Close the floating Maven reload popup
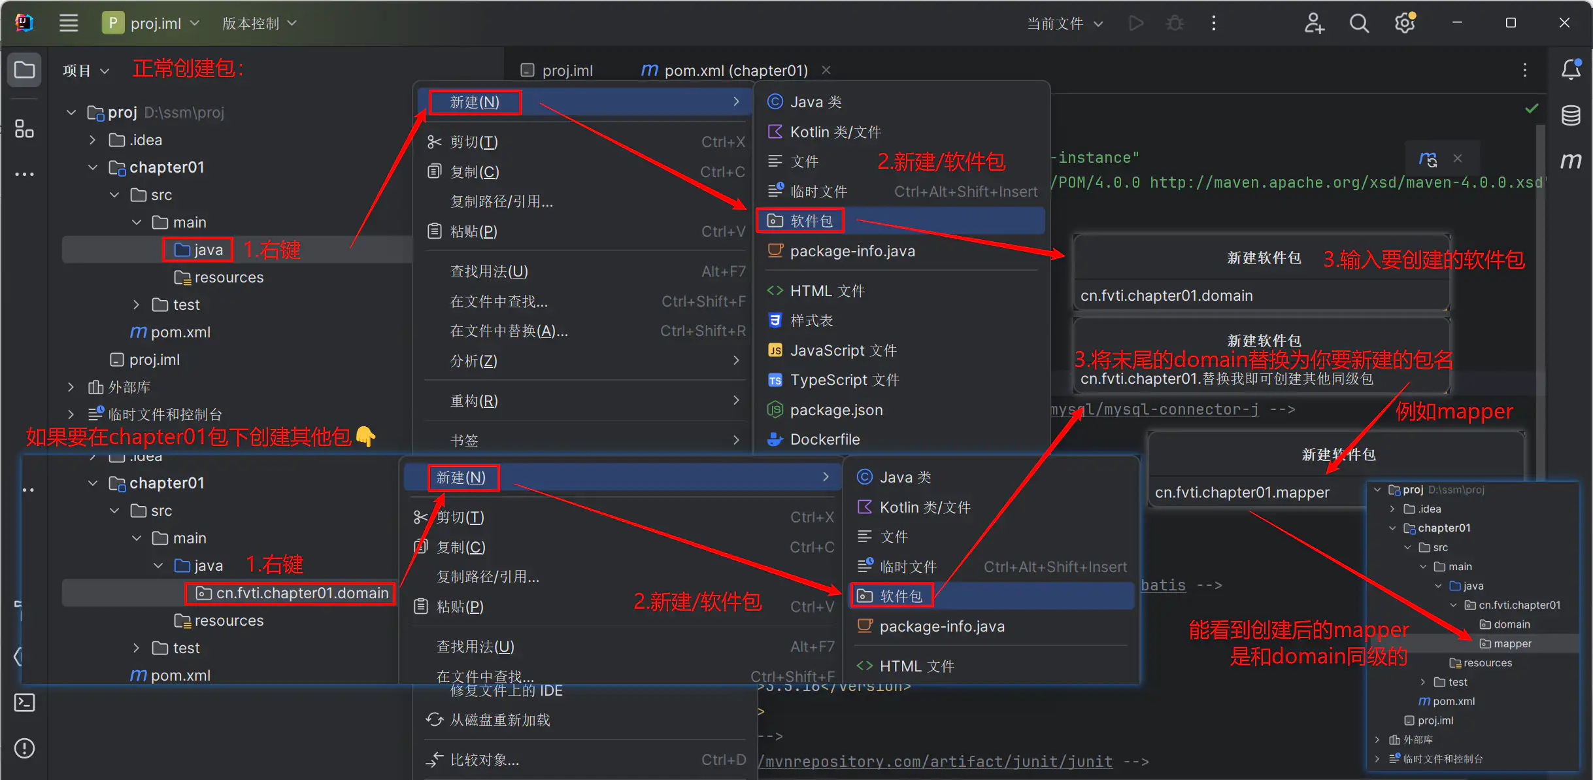 [1458, 159]
